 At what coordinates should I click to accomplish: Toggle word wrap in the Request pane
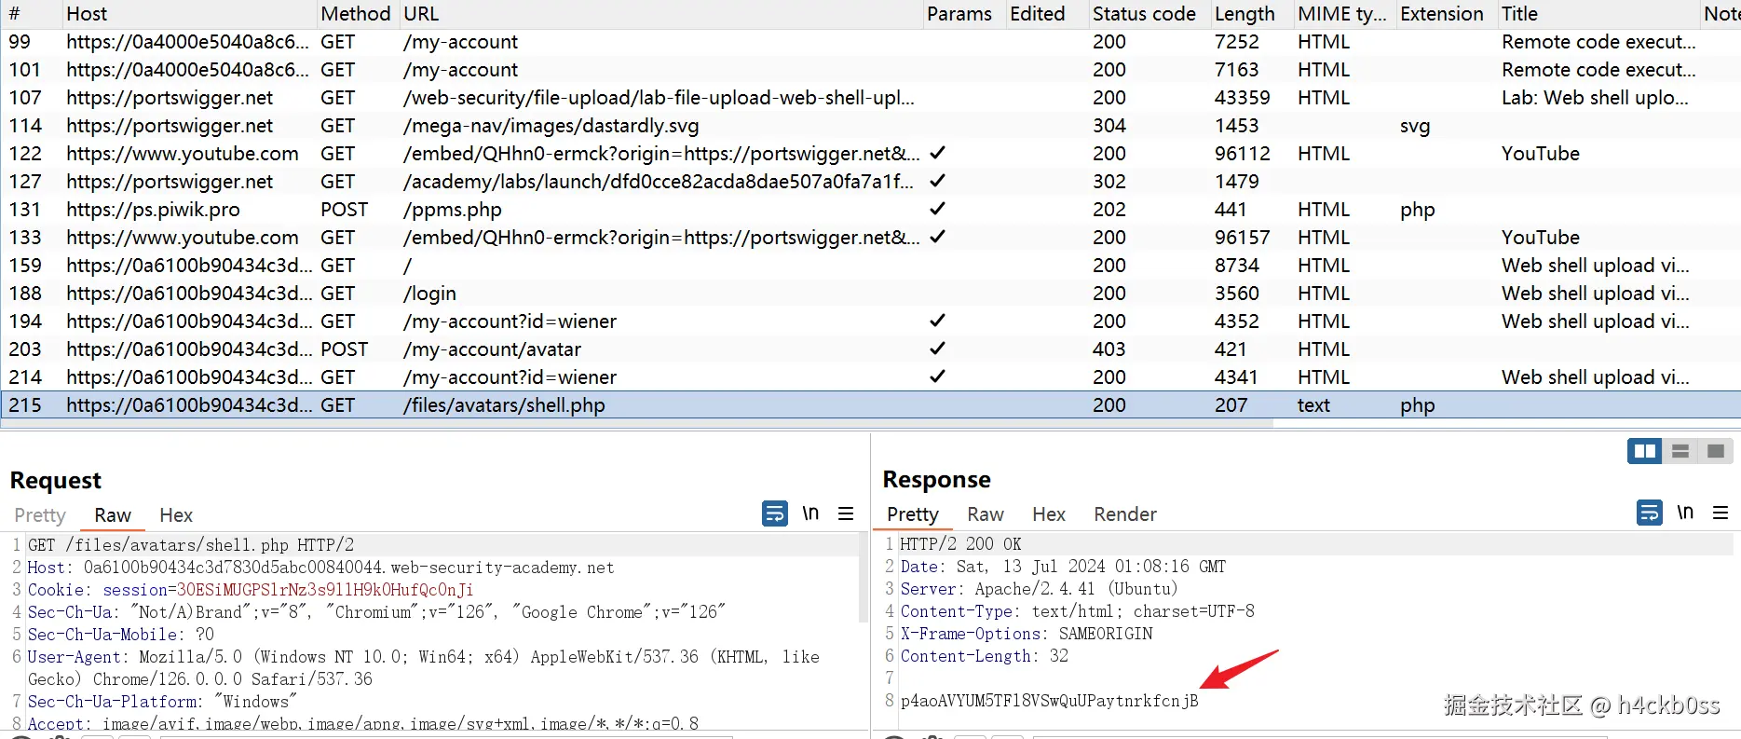(x=775, y=513)
